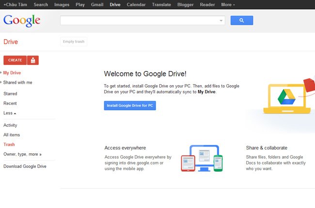Open Blogger from the top bar
315x208 pixels.
185,5
